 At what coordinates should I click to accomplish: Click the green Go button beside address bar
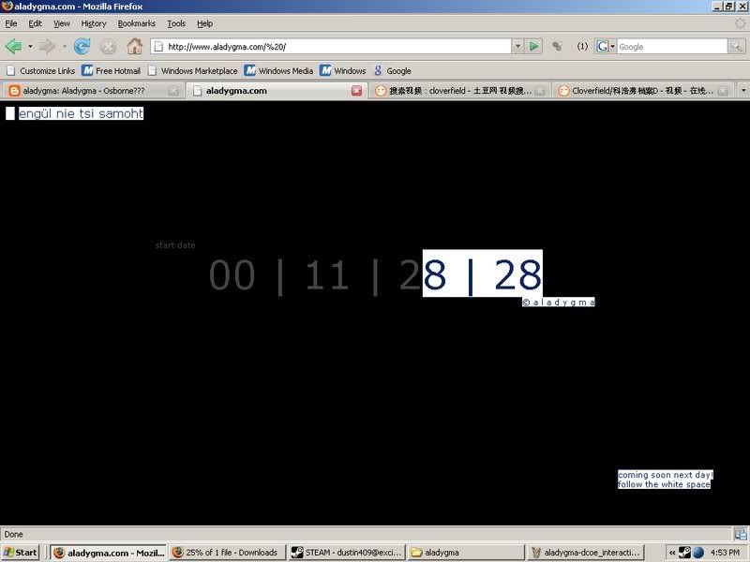point(533,46)
